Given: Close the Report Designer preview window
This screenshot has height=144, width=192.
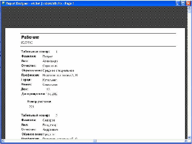Looking at the screenshot, I should [188, 3].
